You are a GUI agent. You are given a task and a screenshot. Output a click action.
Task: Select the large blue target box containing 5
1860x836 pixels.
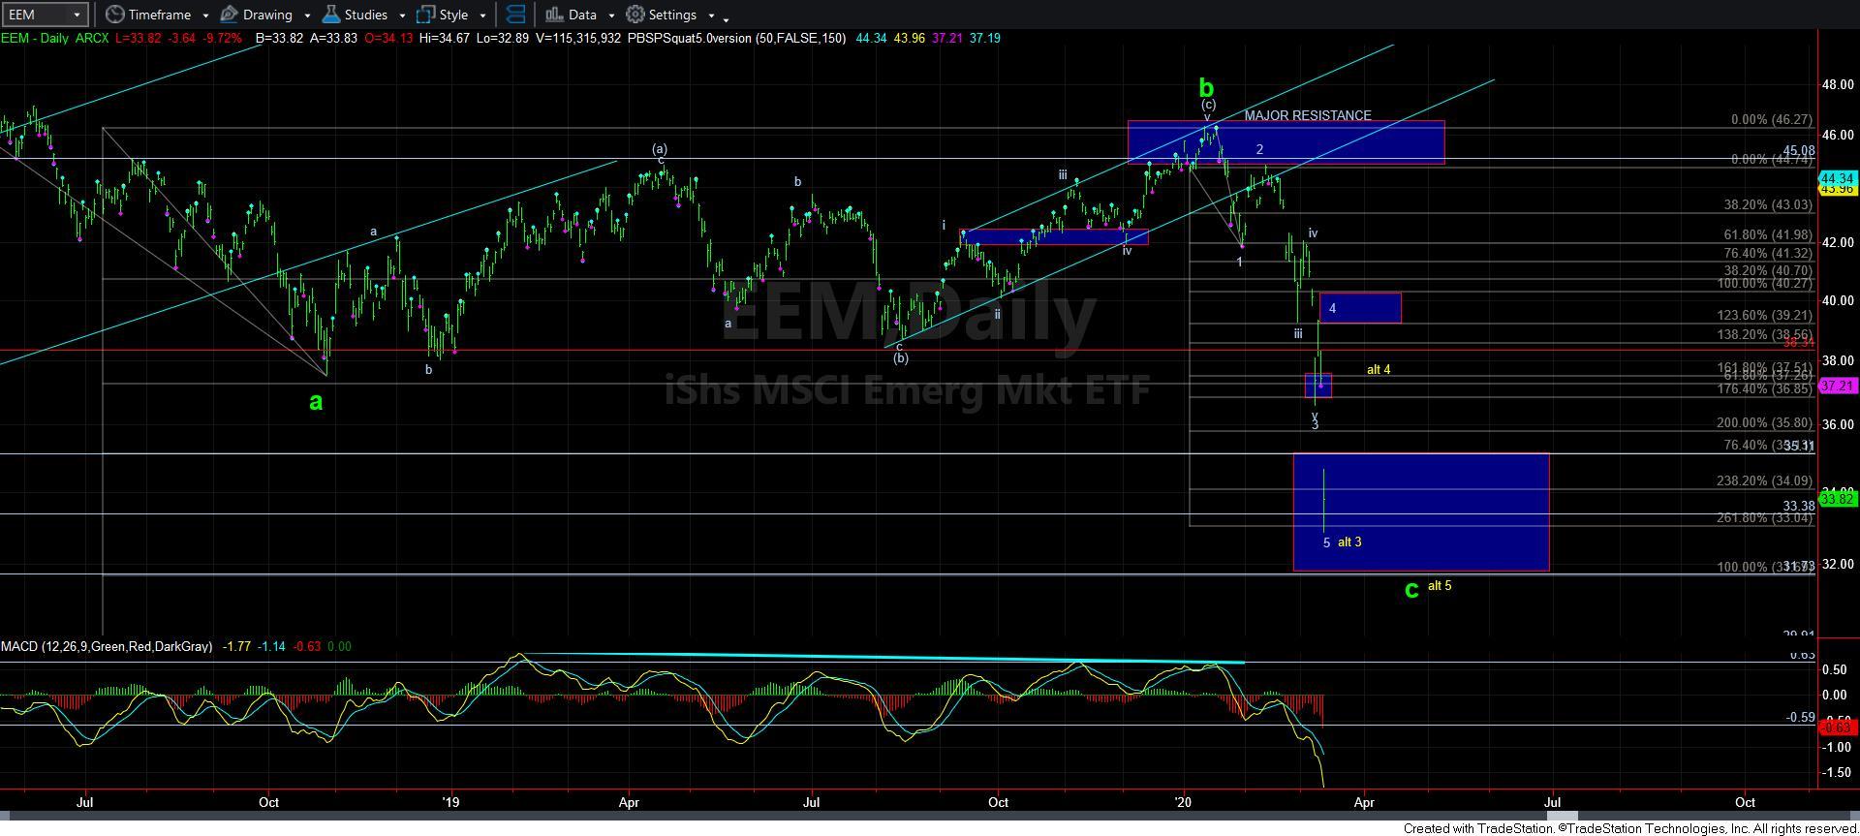pos(1421,511)
